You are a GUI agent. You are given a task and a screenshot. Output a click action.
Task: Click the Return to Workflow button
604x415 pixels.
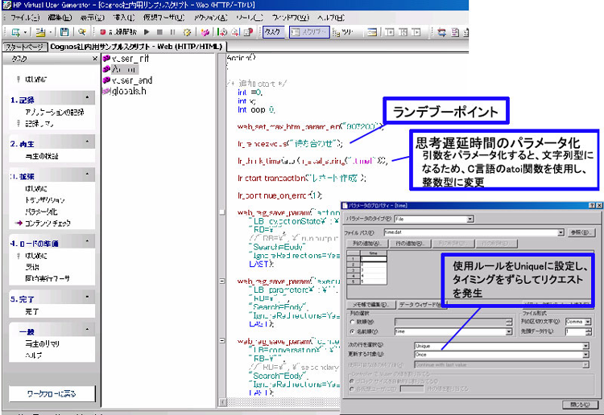[52, 394]
